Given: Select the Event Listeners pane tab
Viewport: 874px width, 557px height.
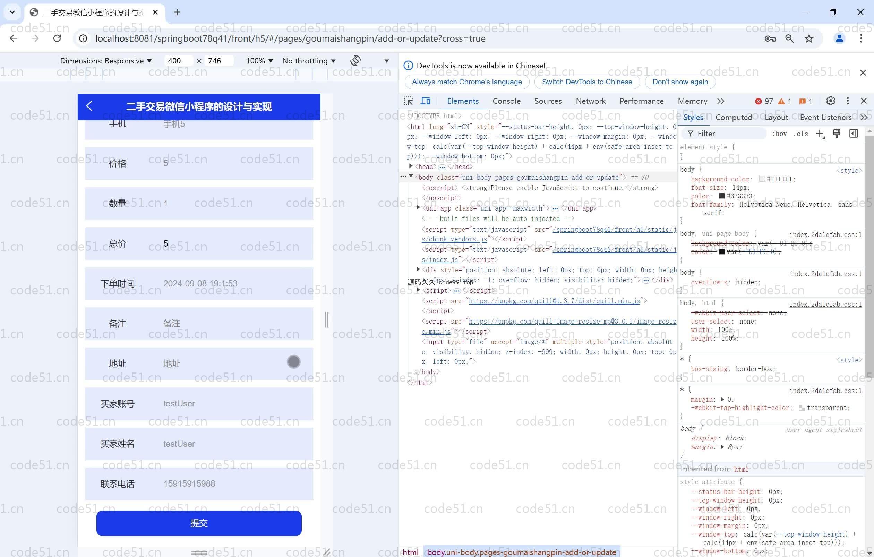Looking at the screenshot, I should click(x=825, y=117).
